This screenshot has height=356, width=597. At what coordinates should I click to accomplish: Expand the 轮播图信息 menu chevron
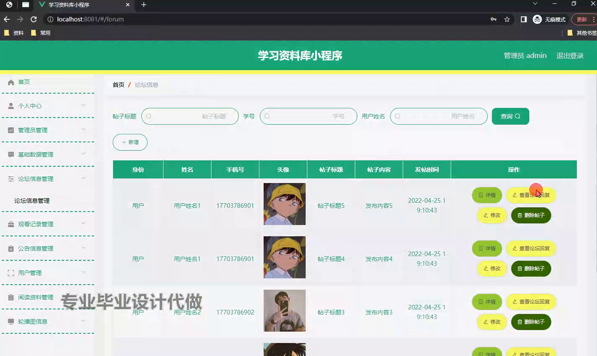[x=83, y=321]
